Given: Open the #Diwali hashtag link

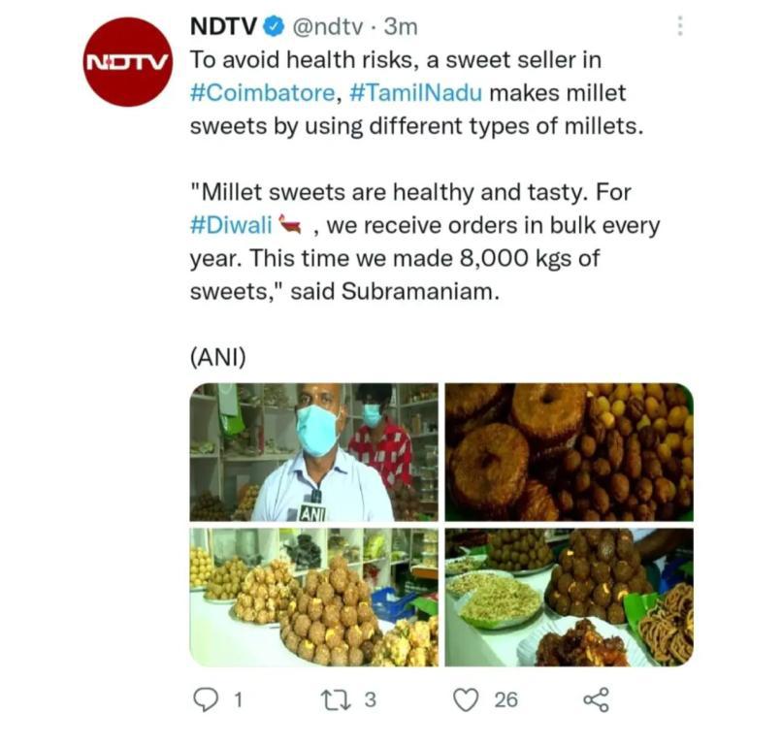Looking at the screenshot, I should tap(231, 225).
